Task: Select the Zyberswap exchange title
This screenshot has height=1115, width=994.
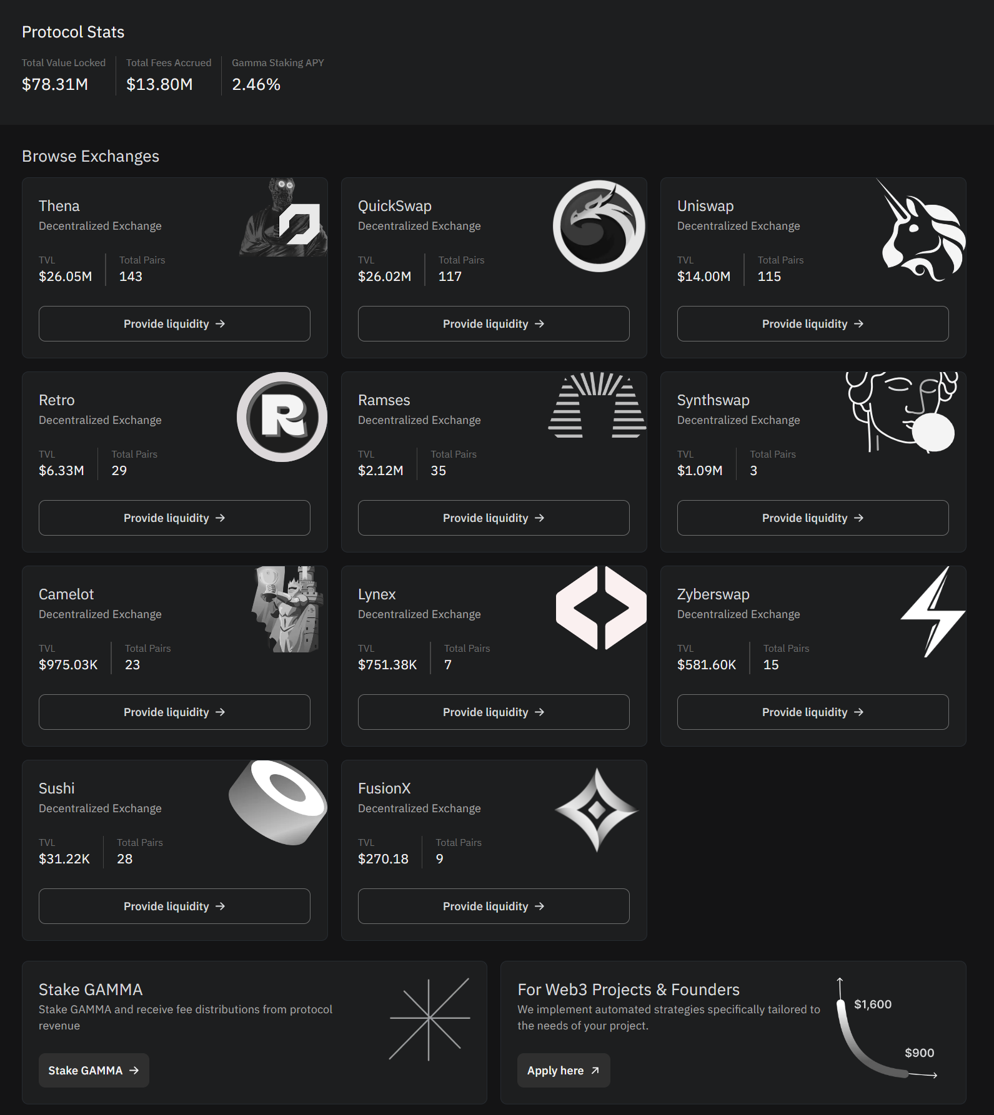Action: click(x=713, y=594)
